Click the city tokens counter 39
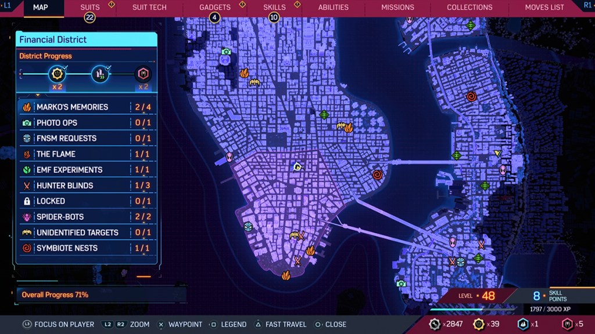Viewport: 595px width, 334px height. pyautogui.click(x=486, y=324)
